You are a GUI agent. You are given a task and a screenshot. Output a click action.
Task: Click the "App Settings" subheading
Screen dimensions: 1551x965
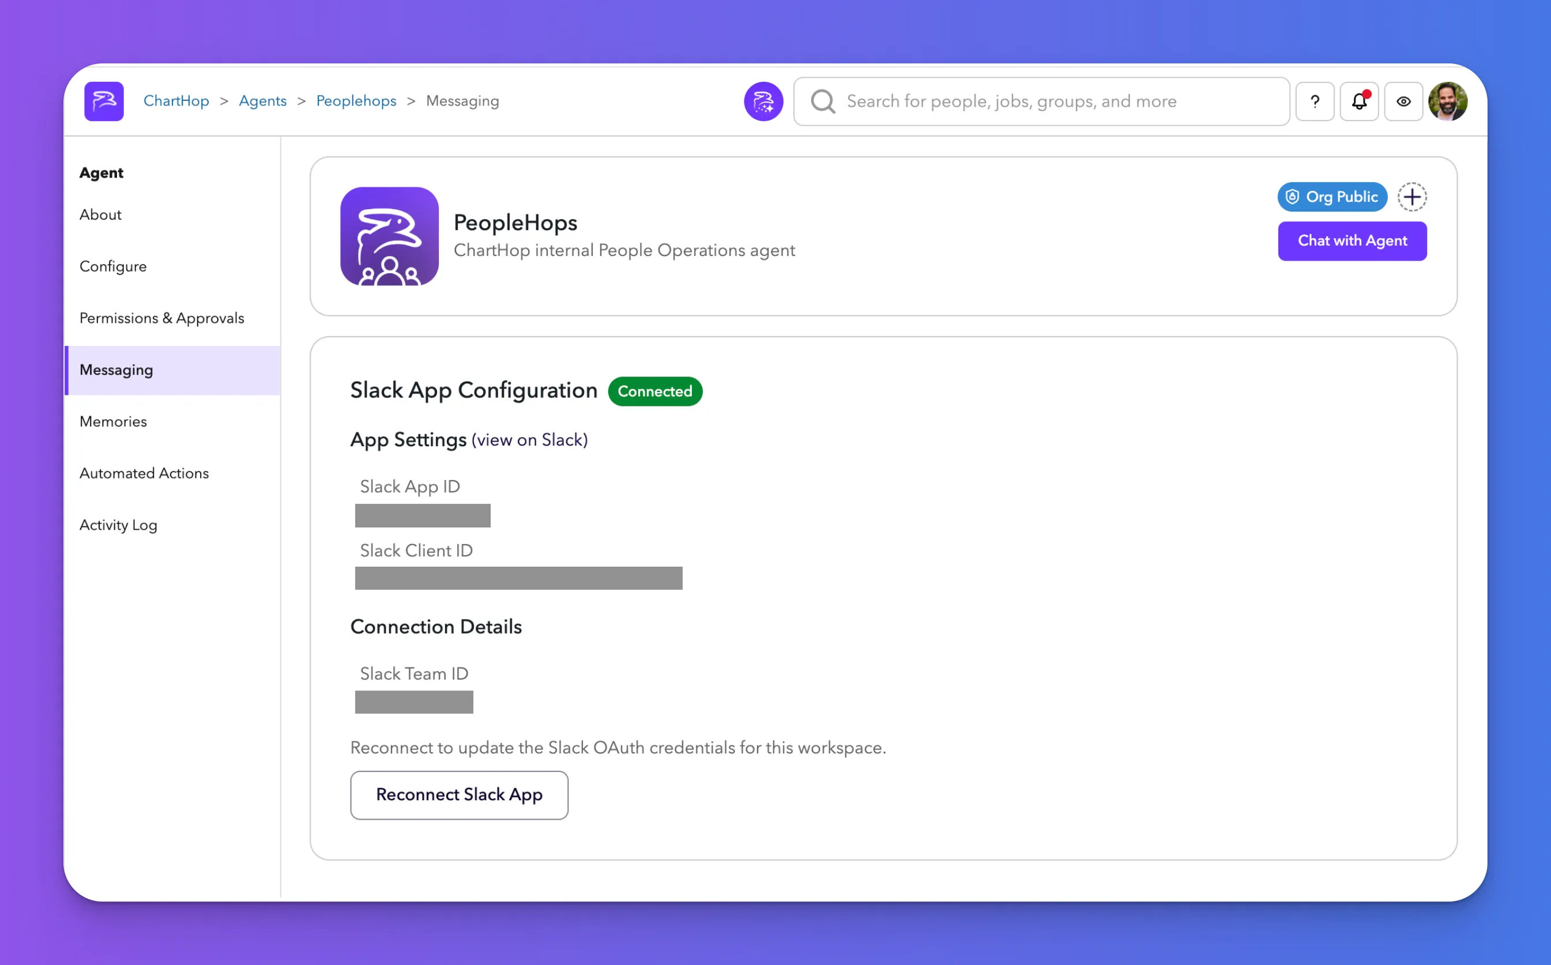pos(408,440)
